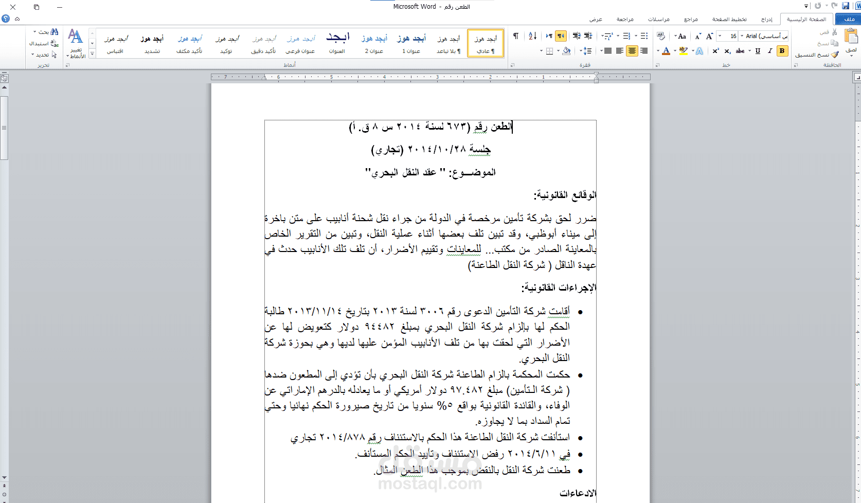
Task: Click the Format Painter (نسخ التنسيق) brush
Action: pyautogui.click(x=835, y=55)
